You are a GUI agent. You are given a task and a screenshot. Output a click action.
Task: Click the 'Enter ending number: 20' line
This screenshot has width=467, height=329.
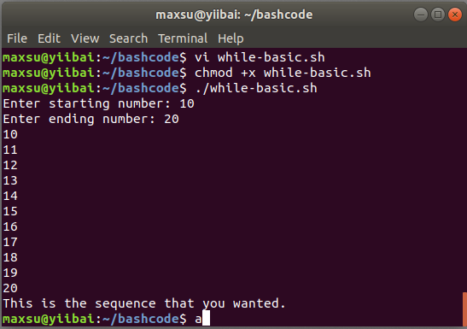pos(90,119)
